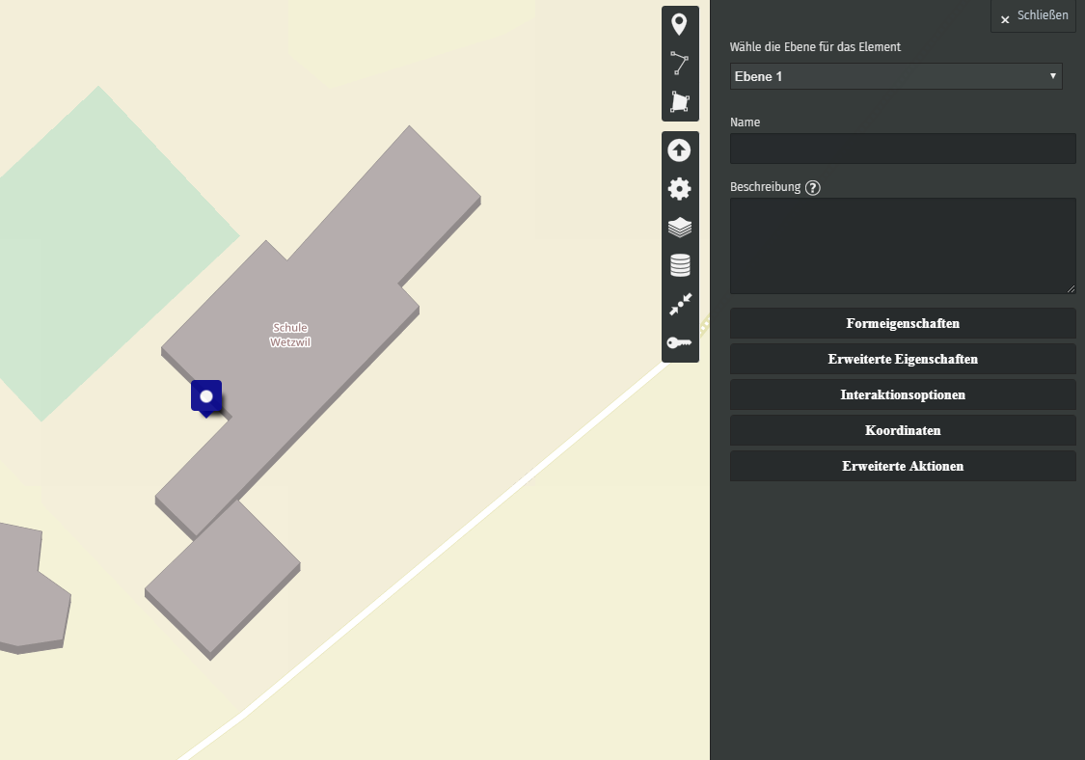Image resolution: width=1085 pixels, height=760 pixels.
Task: Open the Ebene 1 layer dropdown
Action: click(896, 76)
